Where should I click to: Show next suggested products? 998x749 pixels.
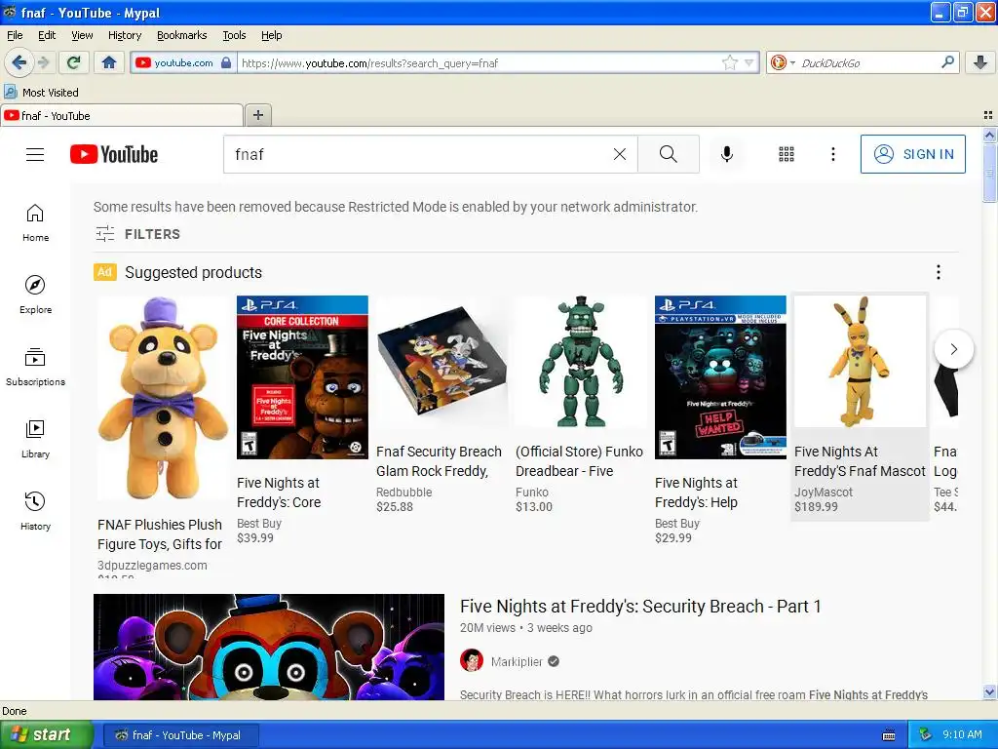953,349
